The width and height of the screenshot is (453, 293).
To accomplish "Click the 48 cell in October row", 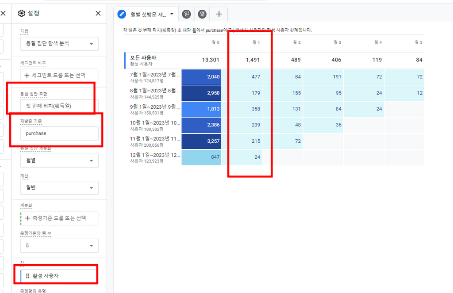I will (x=283, y=125).
